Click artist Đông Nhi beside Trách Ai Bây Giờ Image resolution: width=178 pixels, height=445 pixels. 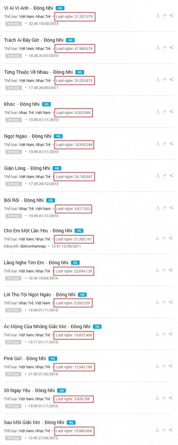point(53,40)
